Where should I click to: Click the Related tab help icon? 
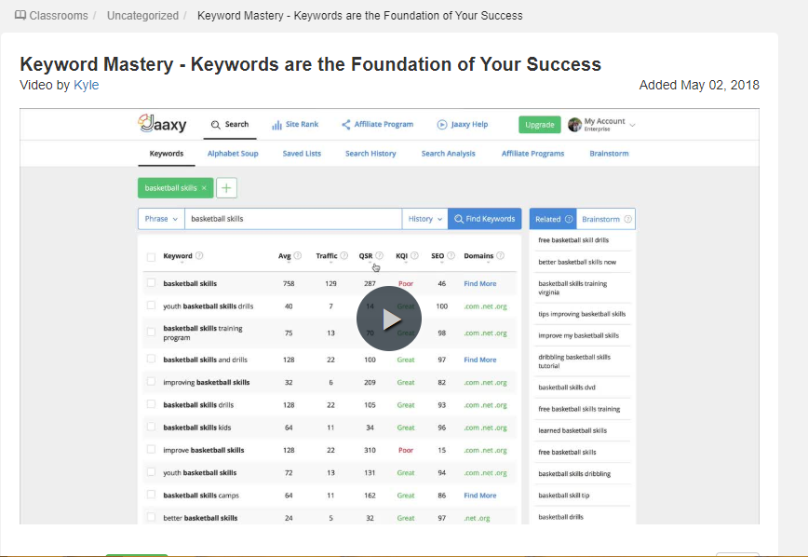[569, 219]
